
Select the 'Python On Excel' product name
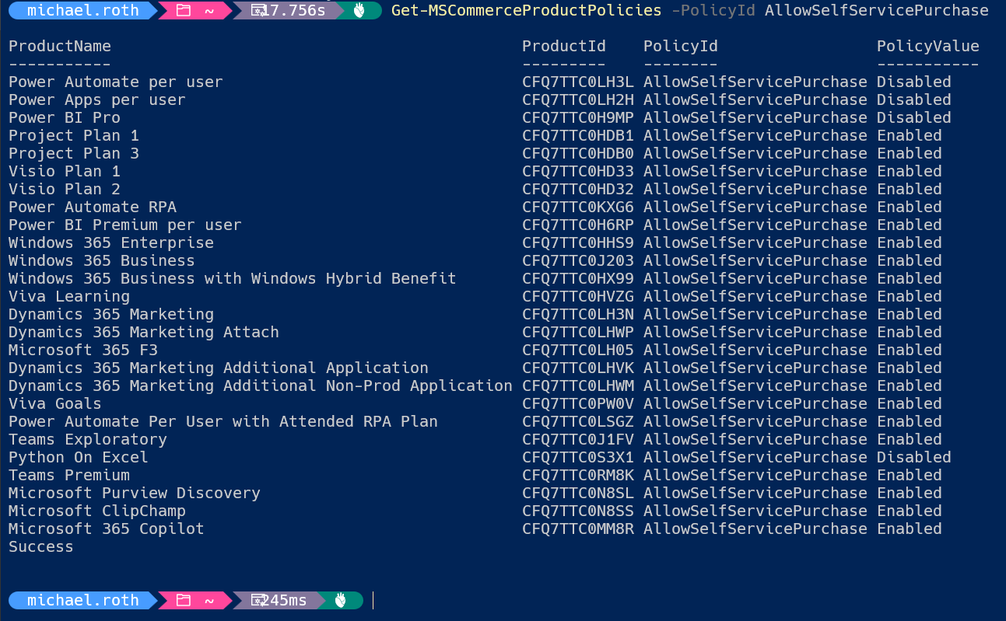tap(79, 457)
